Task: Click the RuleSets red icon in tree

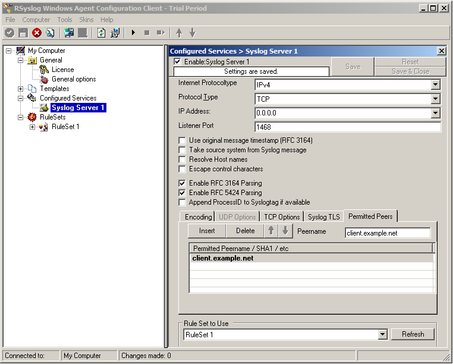Action: coord(32,117)
